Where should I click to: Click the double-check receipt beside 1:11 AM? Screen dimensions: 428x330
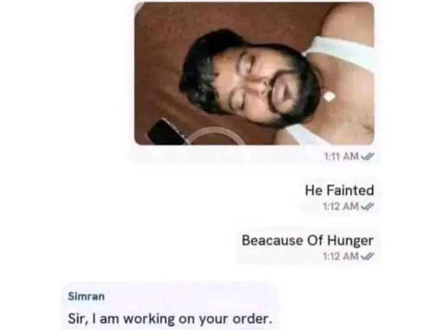[x=367, y=156]
